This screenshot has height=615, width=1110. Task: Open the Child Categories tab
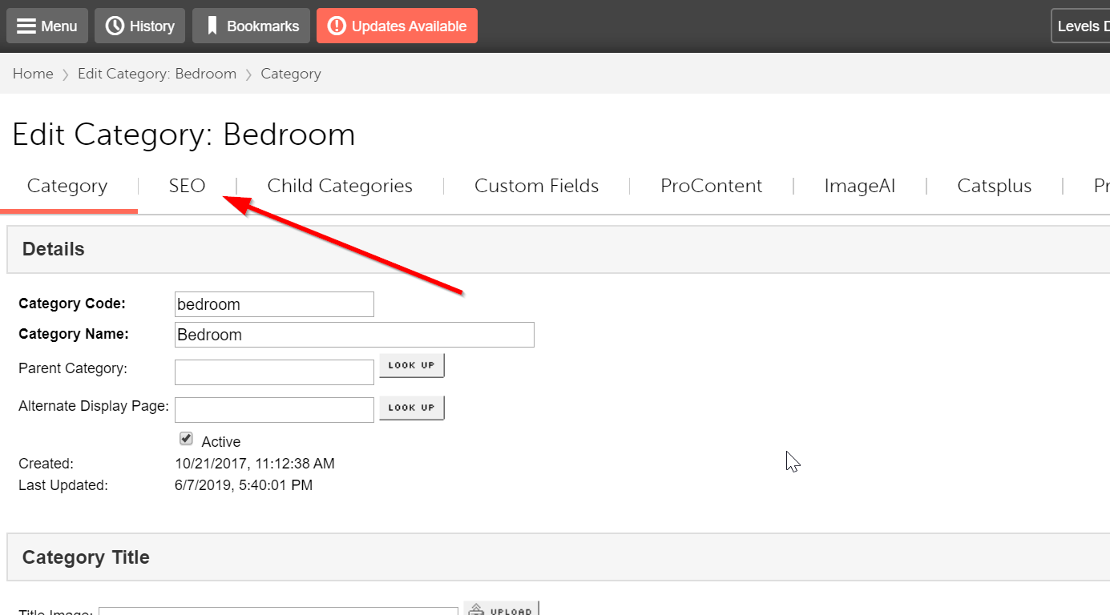pyautogui.click(x=340, y=186)
